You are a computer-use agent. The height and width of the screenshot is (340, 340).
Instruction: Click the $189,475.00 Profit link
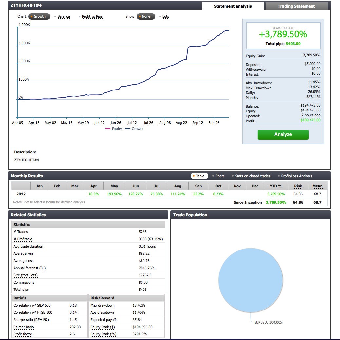(x=311, y=120)
